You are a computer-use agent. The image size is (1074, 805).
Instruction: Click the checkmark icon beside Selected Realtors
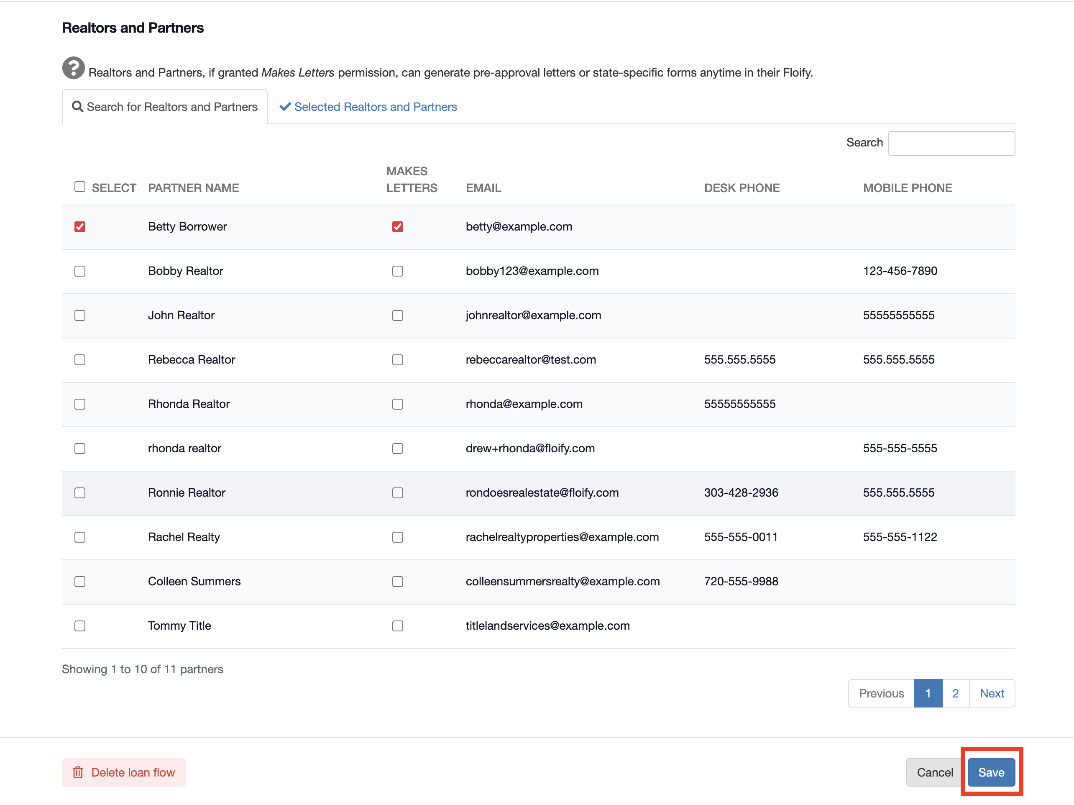285,106
